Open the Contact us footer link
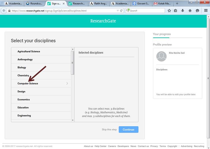Screen dimensions: 210x149 click(143, 146)
